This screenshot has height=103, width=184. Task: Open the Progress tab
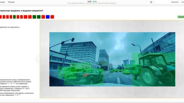pyautogui.click(x=2, y=2)
